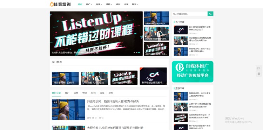The image size is (263, 130).
Task: Switch to the 运营 article tab
Action: point(76,93)
